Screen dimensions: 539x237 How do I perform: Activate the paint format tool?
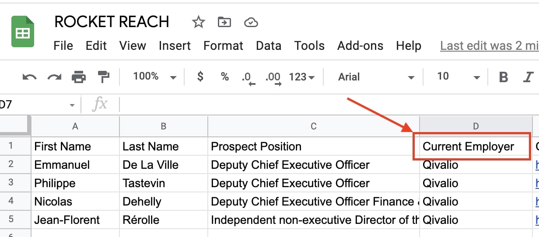click(104, 77)
